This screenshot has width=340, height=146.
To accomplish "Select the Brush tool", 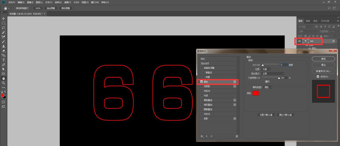I will click(4, 41).
